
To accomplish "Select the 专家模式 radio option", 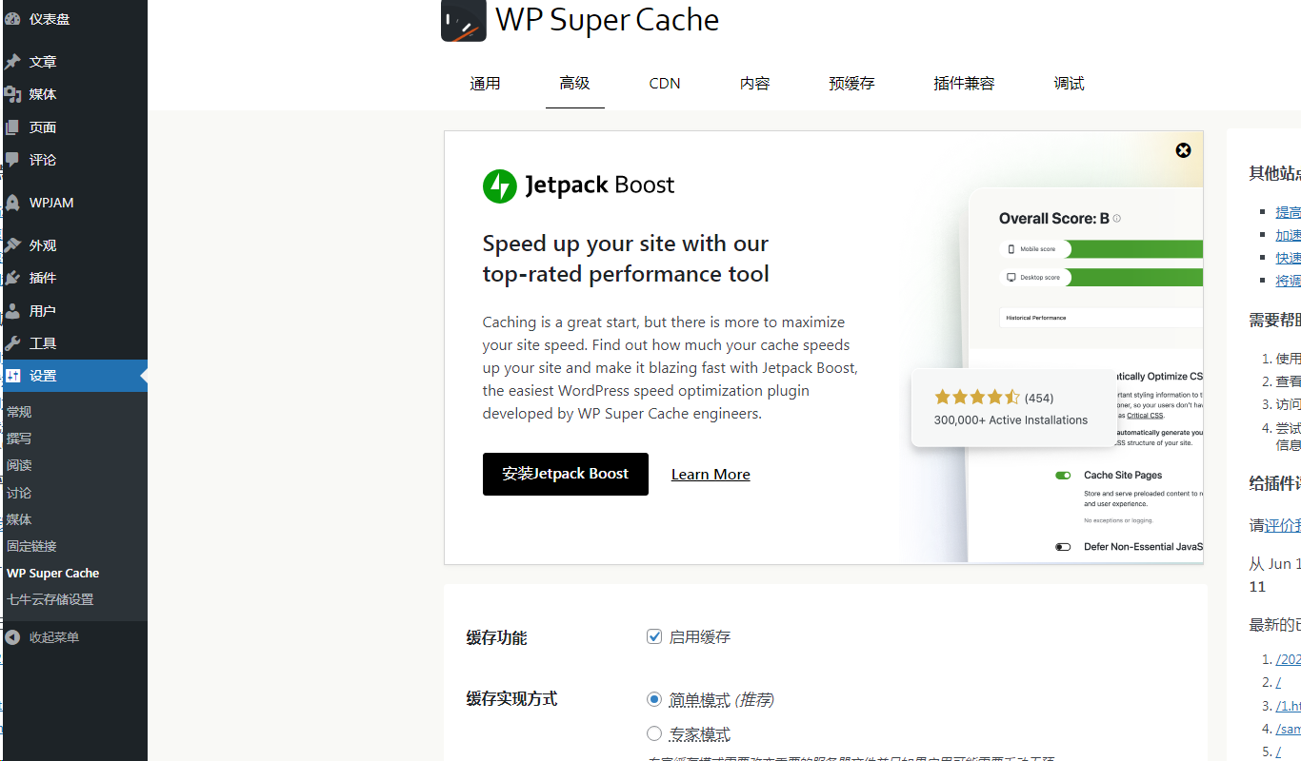I will point(654,733).
